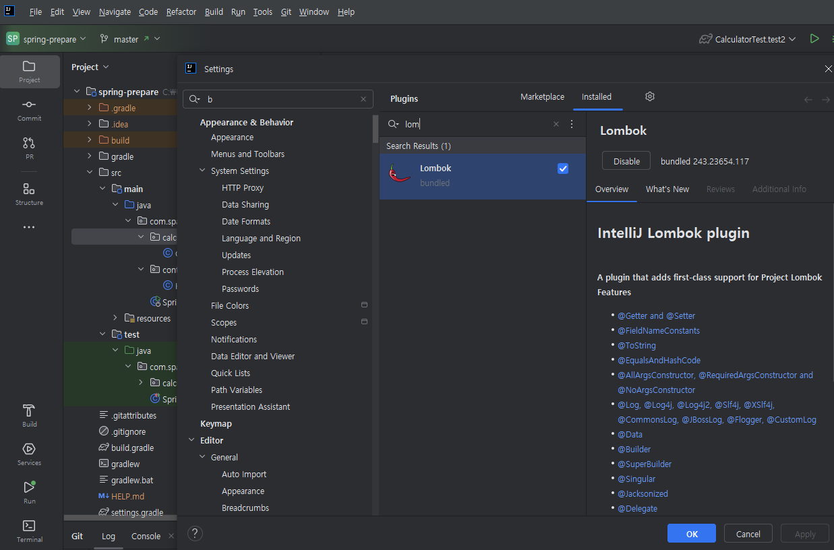The height and width of the screenshot is (550, 834).
Task: Click the settings search input field
Action: pyautogui.click(x=278, y=99)
